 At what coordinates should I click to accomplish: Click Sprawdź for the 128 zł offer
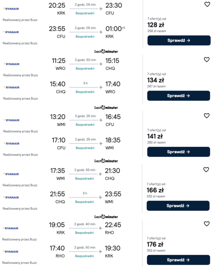[x=179, y=41]
